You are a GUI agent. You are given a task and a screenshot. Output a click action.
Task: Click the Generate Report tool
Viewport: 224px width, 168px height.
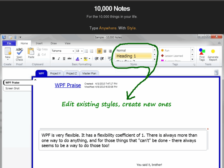(x=213, y=55)
